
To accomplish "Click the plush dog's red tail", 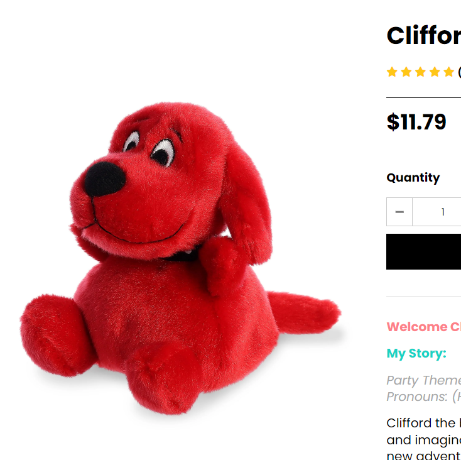I will click(304, 312).
